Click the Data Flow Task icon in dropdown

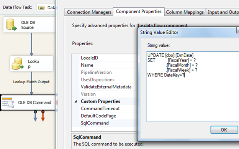click(x=41, y=7)
